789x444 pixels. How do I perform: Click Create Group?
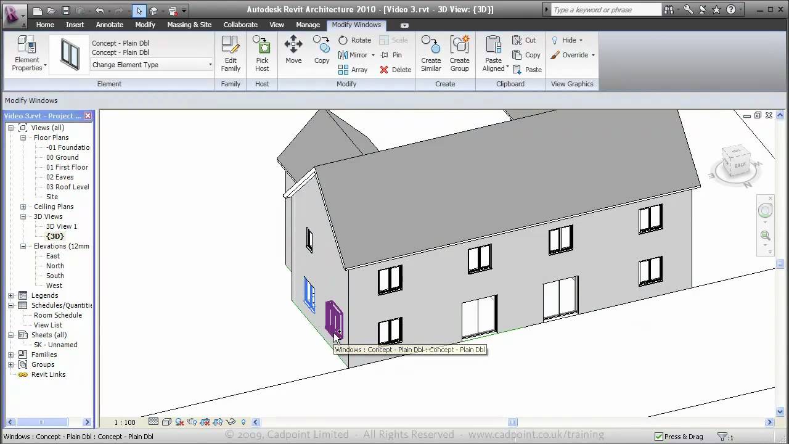[x=459, y=54]
